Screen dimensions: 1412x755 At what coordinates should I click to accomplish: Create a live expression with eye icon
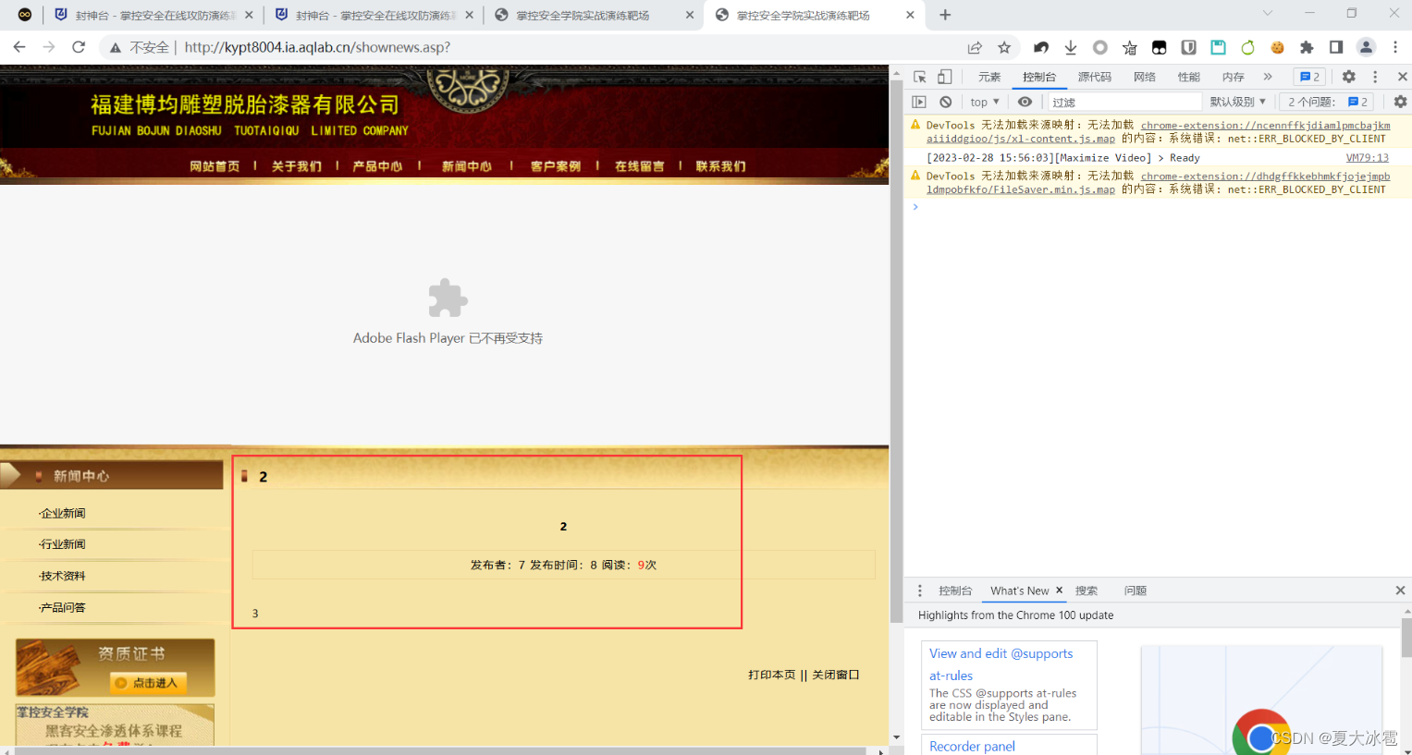(x=1025, y=102)
